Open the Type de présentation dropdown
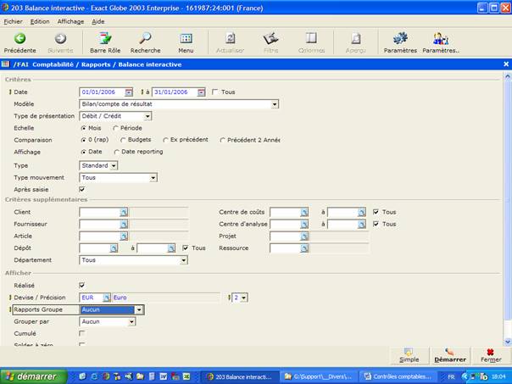Viewport: 512px width, 384px height. click(147, 116)
